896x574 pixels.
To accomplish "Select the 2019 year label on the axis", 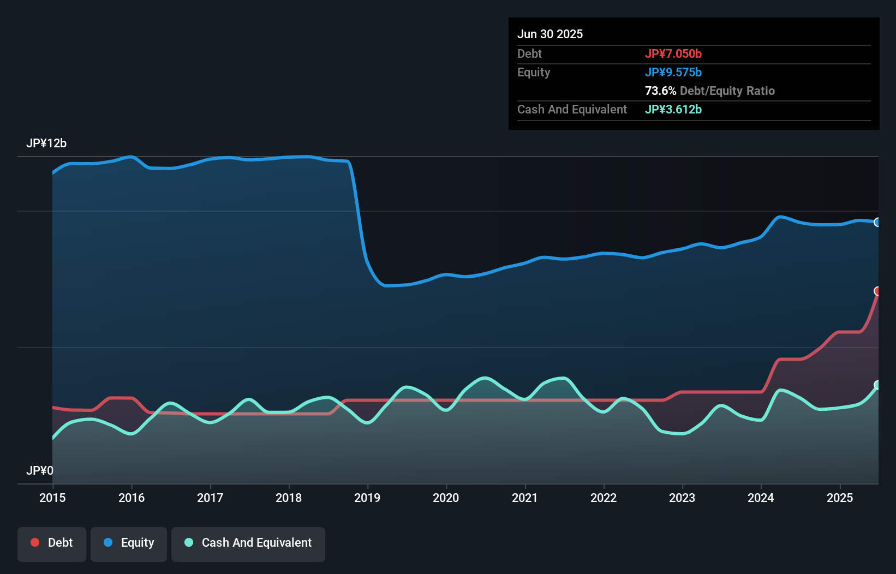I will pos(367,498).
